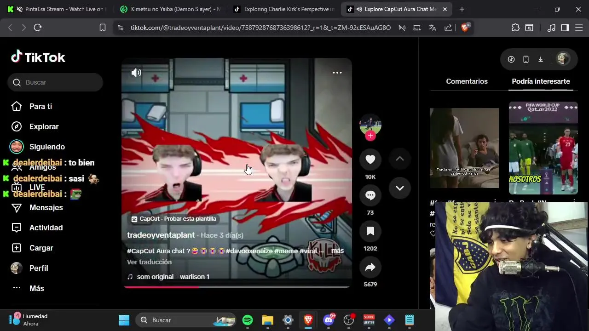Viewport: 589px width, 331px height.
Task: Open the profile avatar menu
Action: [562, 59]
